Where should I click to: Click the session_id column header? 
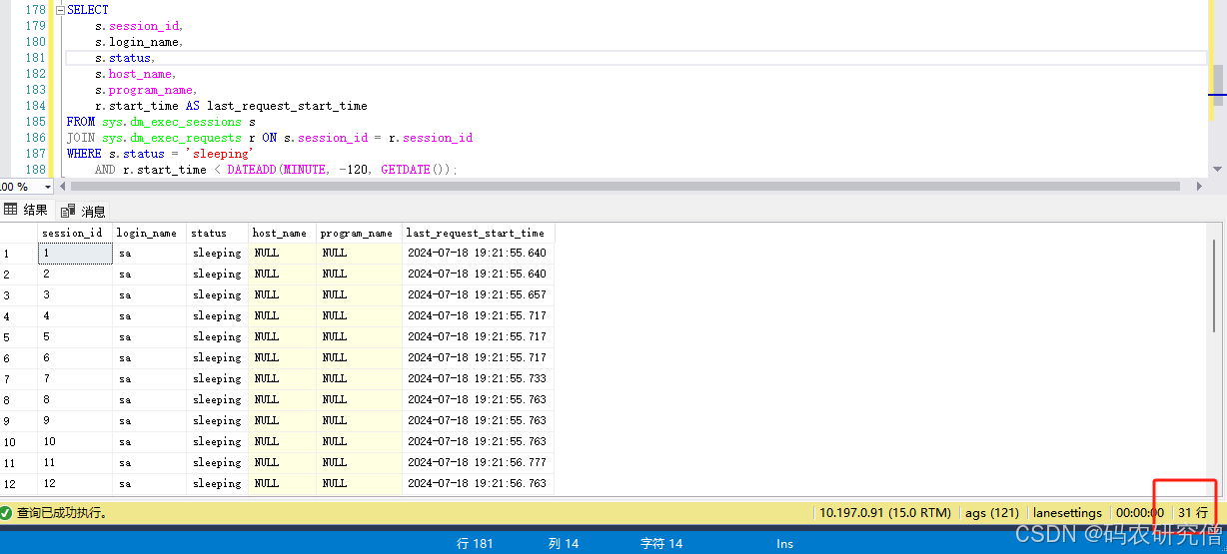pyautogui.click(x=75, y=233)
